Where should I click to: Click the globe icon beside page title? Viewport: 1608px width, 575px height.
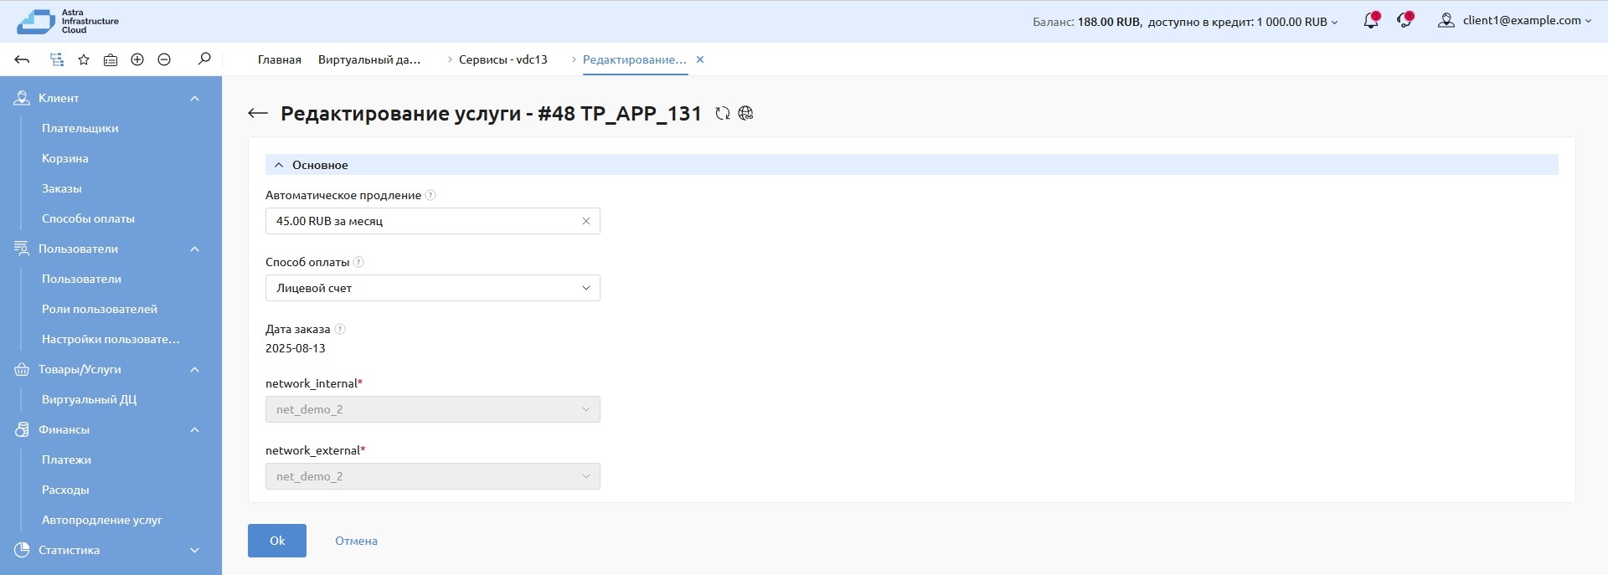745,114
